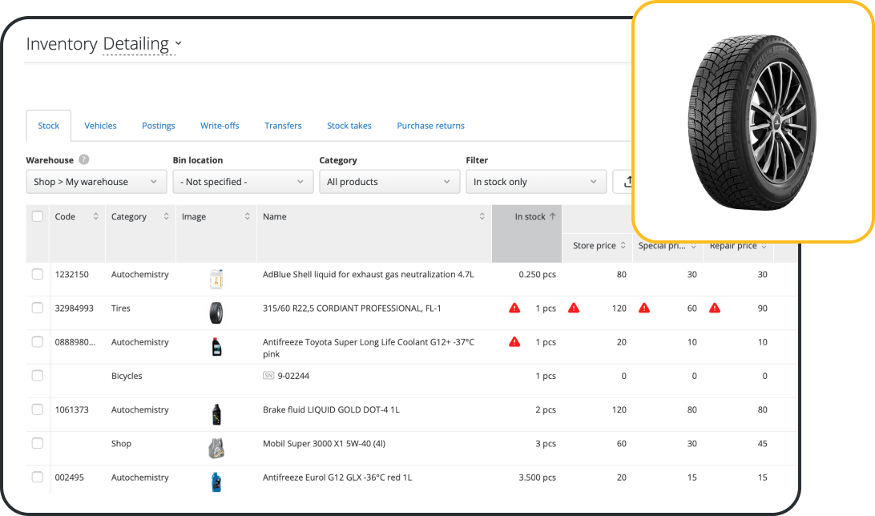This screenshot has height=516, width=875.
Task: Click the Inventory Detailing title chevron
Action: pos(178,44)
